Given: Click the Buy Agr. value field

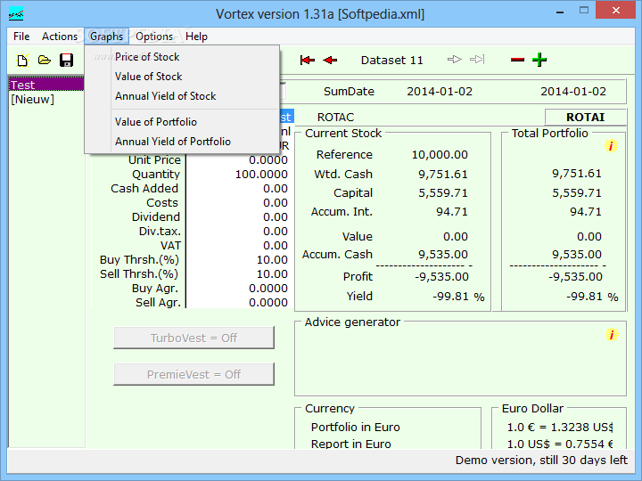Looking at the screenshot, I should point(238,289).
